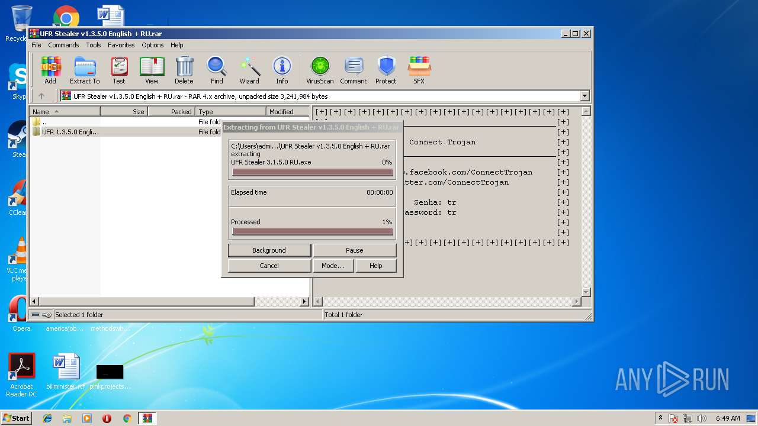Click the file extraction progress bar
The image size is (758, 426).
click(313, 172)
